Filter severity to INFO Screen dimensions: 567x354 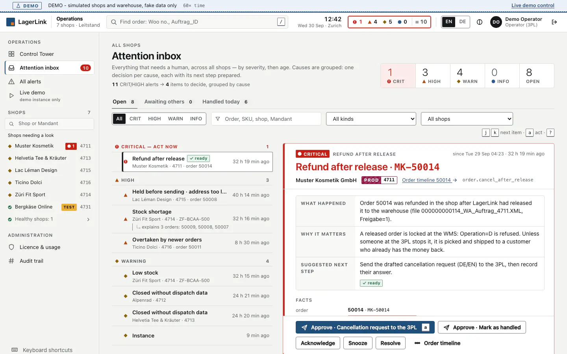click(196, 119)
